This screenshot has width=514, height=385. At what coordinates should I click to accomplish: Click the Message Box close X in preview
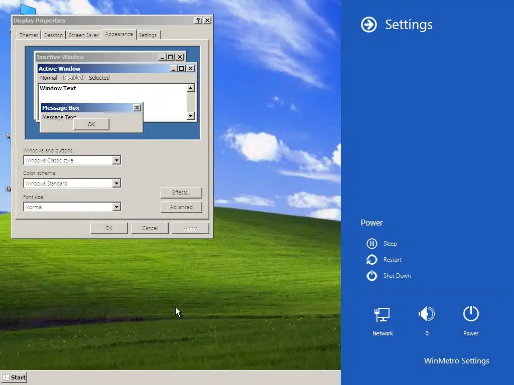pyautogui.click(x=137, y=107)
